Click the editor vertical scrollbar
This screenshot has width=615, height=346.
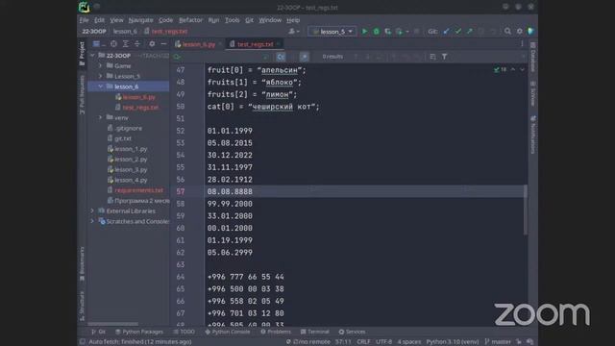pos(526,210)
